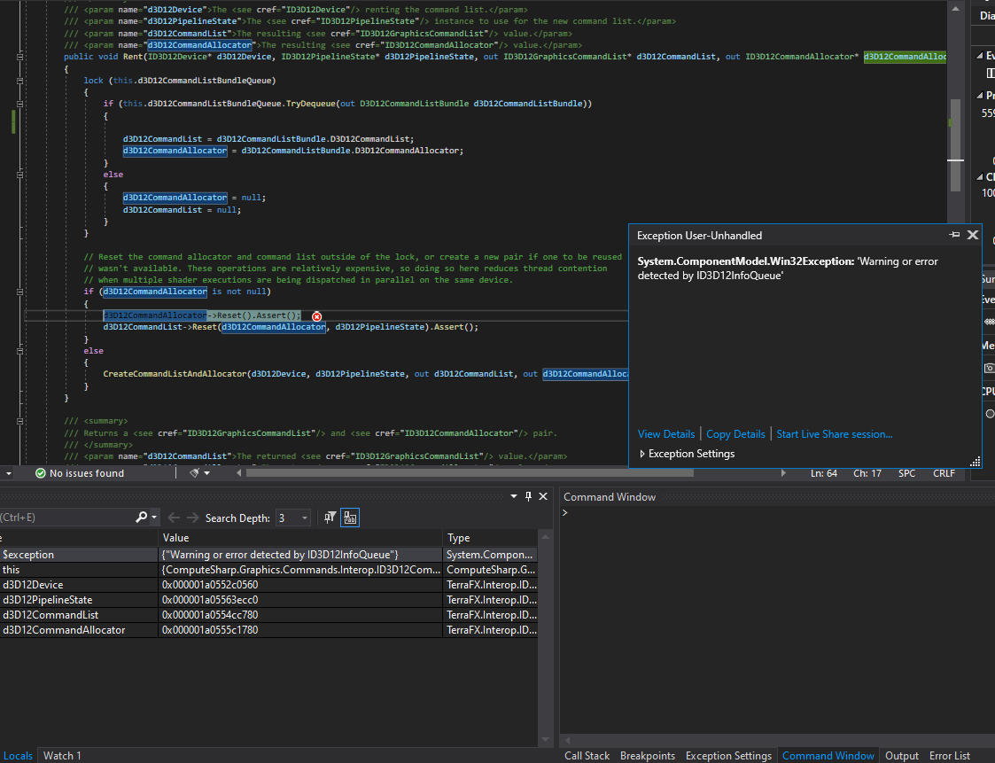The height and width of the screenshot is (763, 995).
Task: Open the code cleanup broom dropdown arrow
Action: point(206,473)
